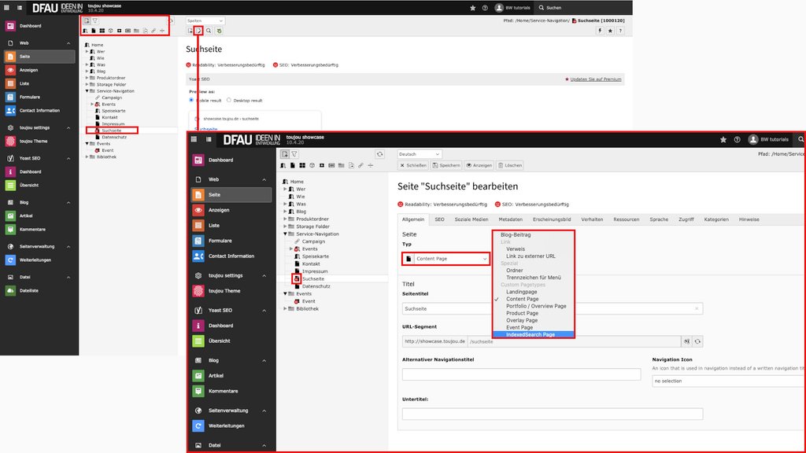This screenshot has height=453, width=806.
Task: Switch to the Soziale Medien tab
Action: click(471, 219)
